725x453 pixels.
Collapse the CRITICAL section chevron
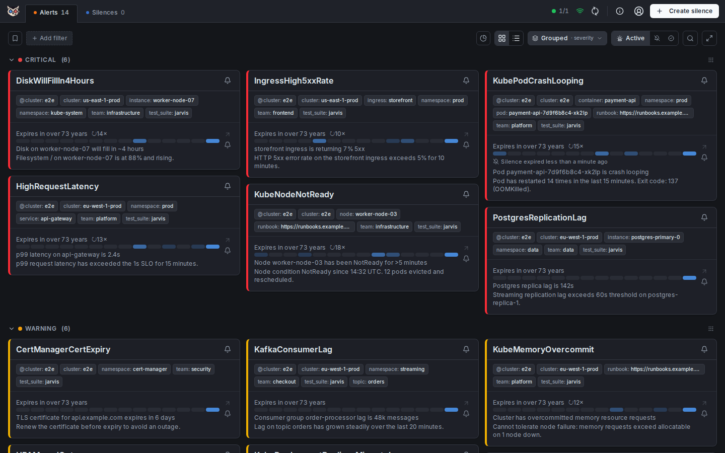(x=12, y=60)
